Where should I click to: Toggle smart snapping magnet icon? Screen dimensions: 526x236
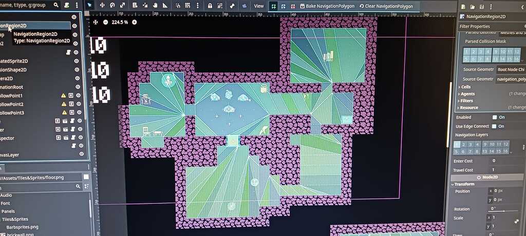(x=178, y=6)
